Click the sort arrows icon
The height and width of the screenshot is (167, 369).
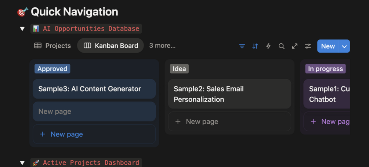click(255, 46)
